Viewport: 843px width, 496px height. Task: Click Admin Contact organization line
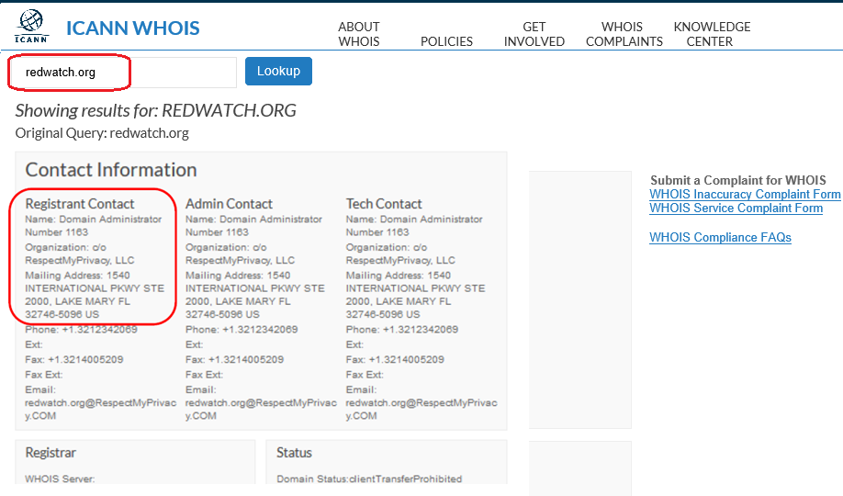coord(241,254)
